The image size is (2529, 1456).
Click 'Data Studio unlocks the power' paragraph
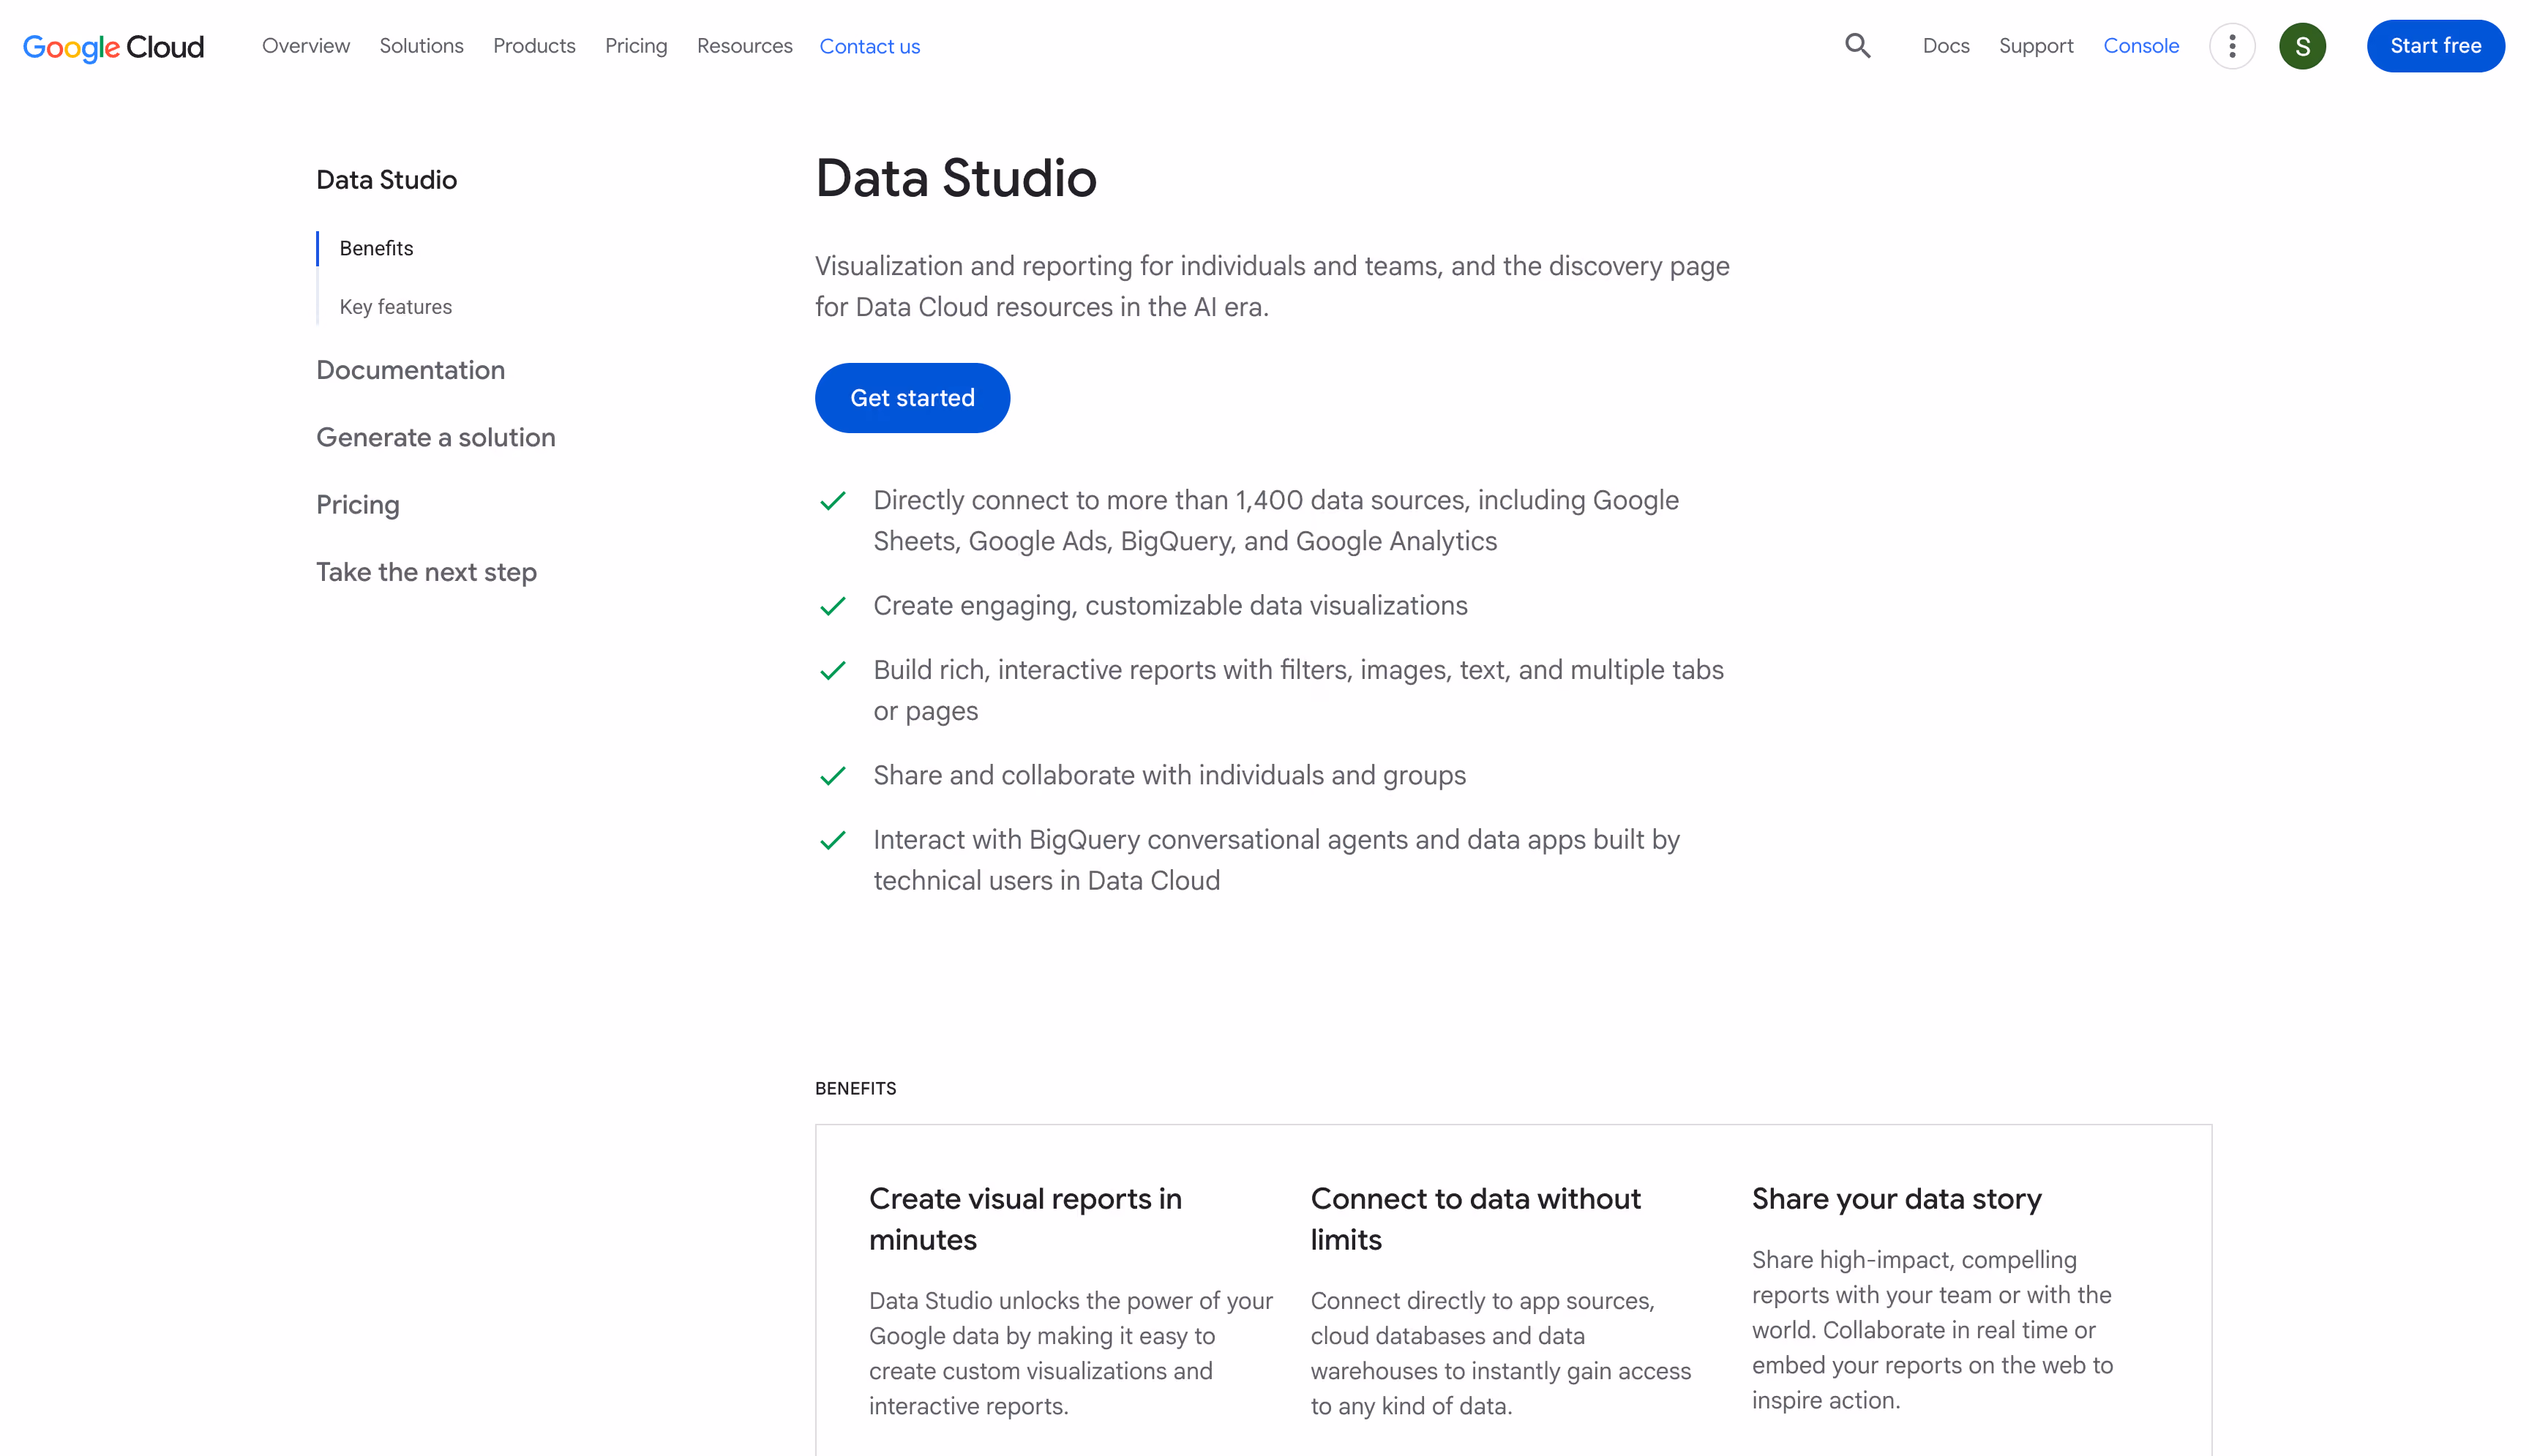click(1070, 1353)
